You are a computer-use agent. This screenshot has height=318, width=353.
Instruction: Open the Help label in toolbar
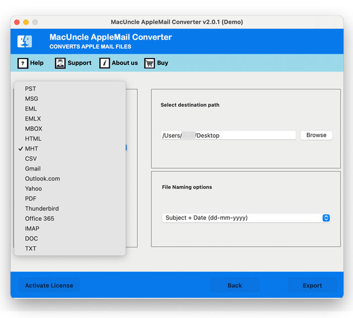[x=37, y=63]
